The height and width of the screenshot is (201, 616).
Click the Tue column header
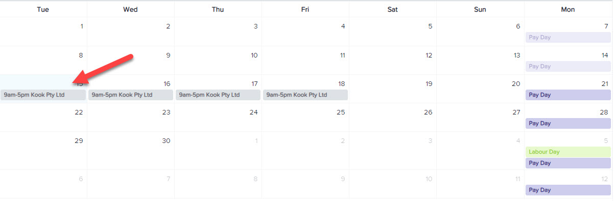43,9
